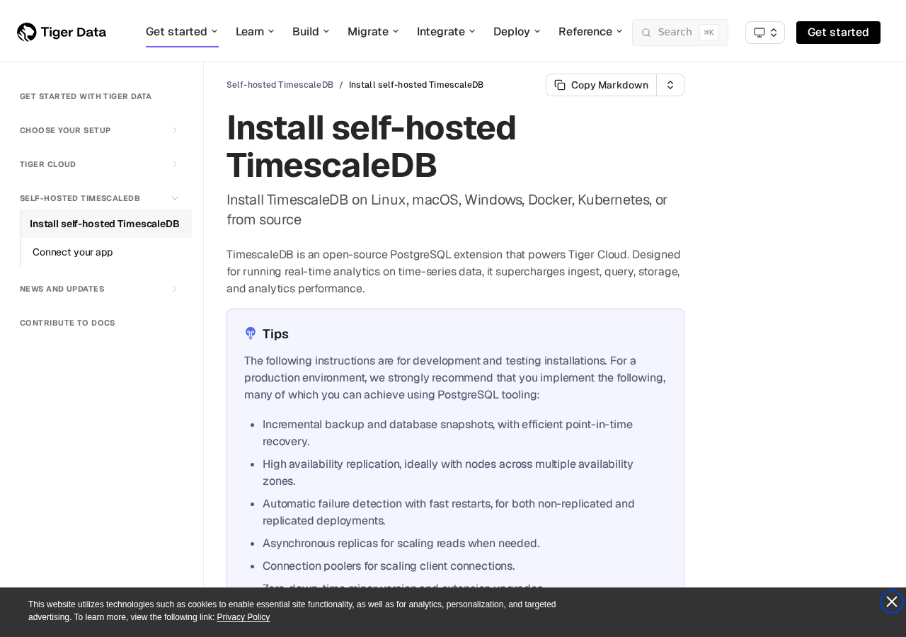Click the Search input field
Viewport: 906px width, 637px height.
click(680, 33)
